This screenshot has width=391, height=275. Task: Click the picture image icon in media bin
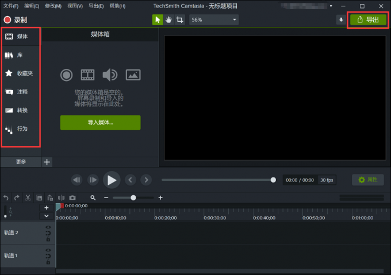click(133, 75)
